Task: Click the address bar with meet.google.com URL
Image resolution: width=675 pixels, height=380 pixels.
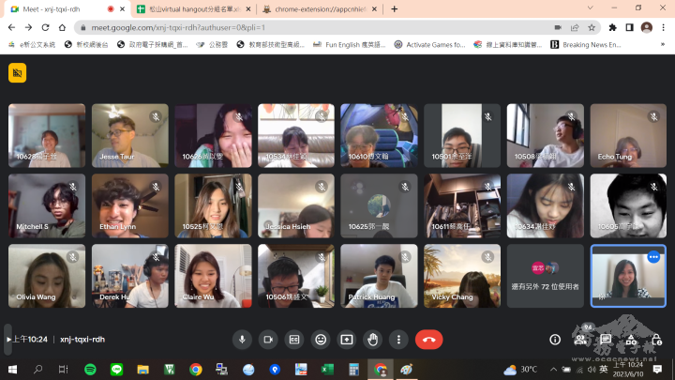Action: [x=281, y=27]
